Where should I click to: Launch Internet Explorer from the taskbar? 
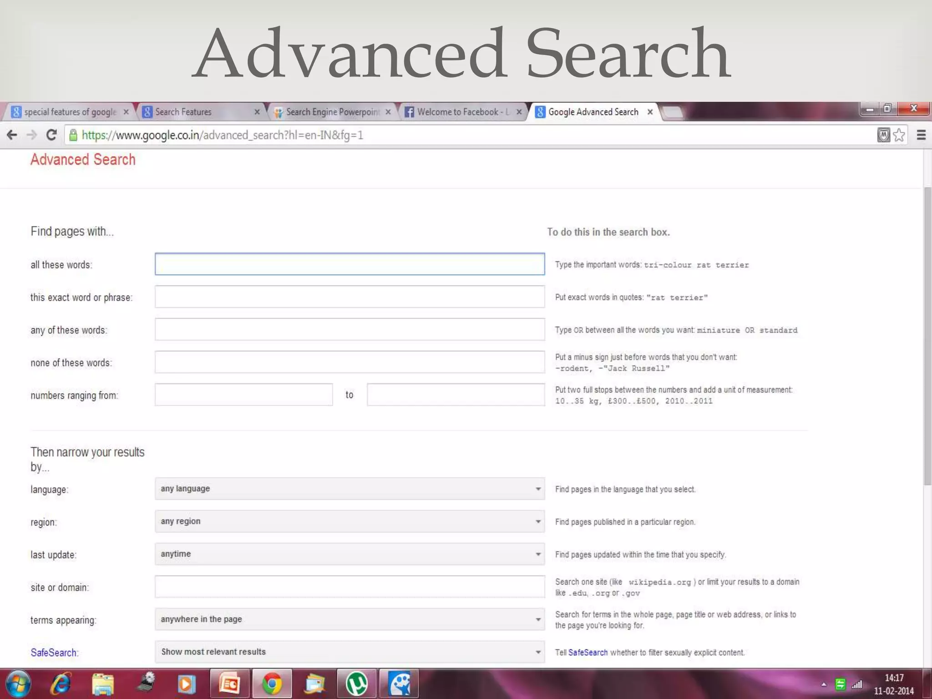click(x=61, y=684)
